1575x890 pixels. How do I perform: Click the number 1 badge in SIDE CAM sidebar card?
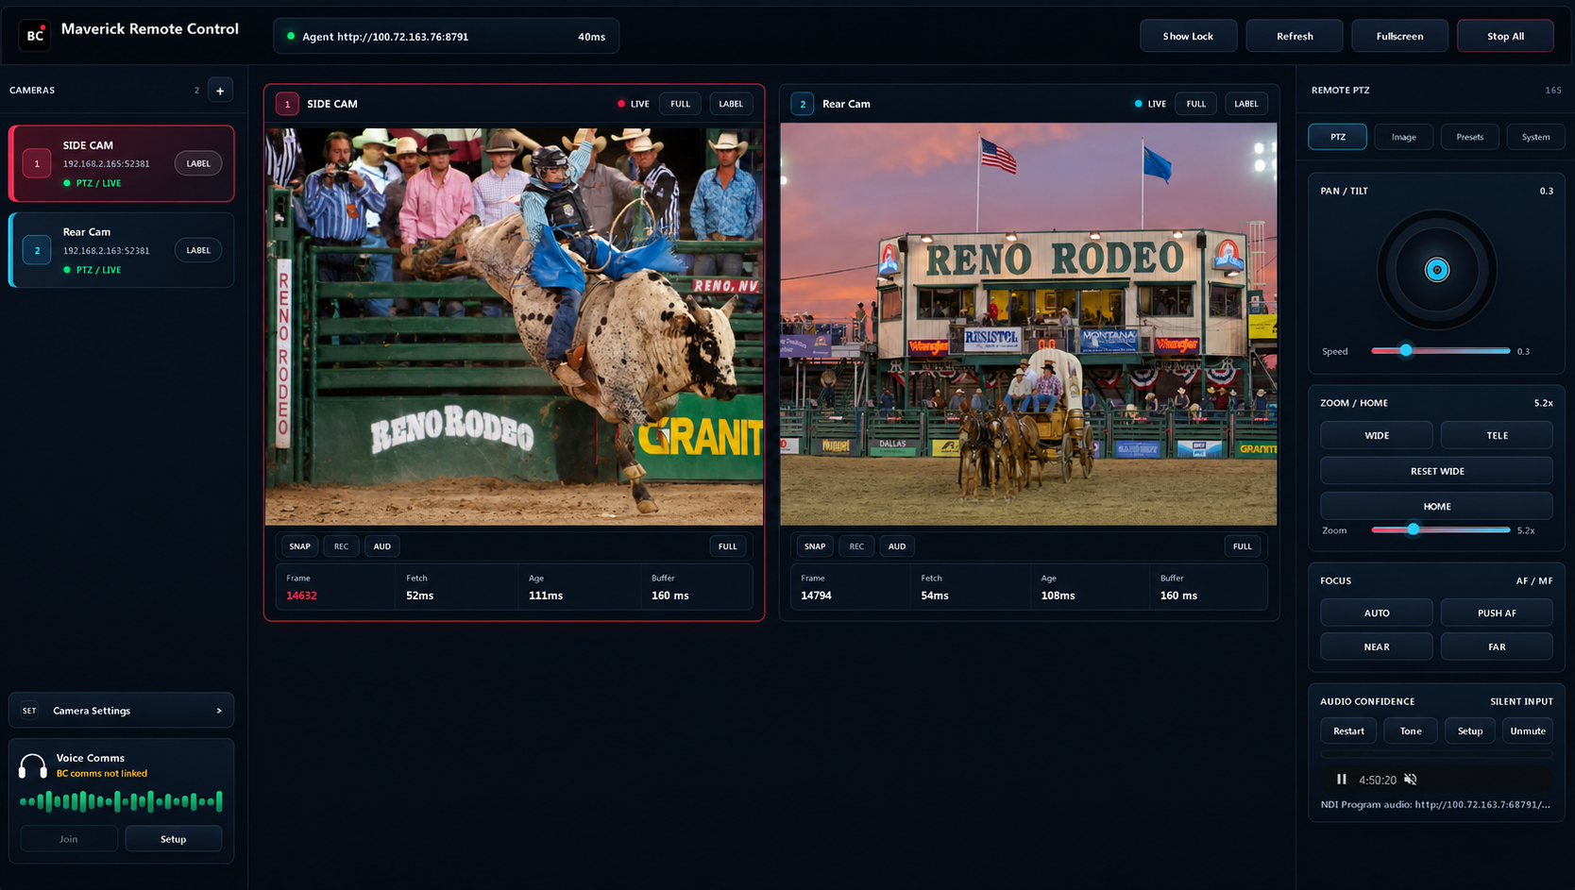37,163
